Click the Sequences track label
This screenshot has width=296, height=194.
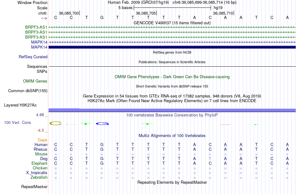pyautogui.click(x=37, y=66)
